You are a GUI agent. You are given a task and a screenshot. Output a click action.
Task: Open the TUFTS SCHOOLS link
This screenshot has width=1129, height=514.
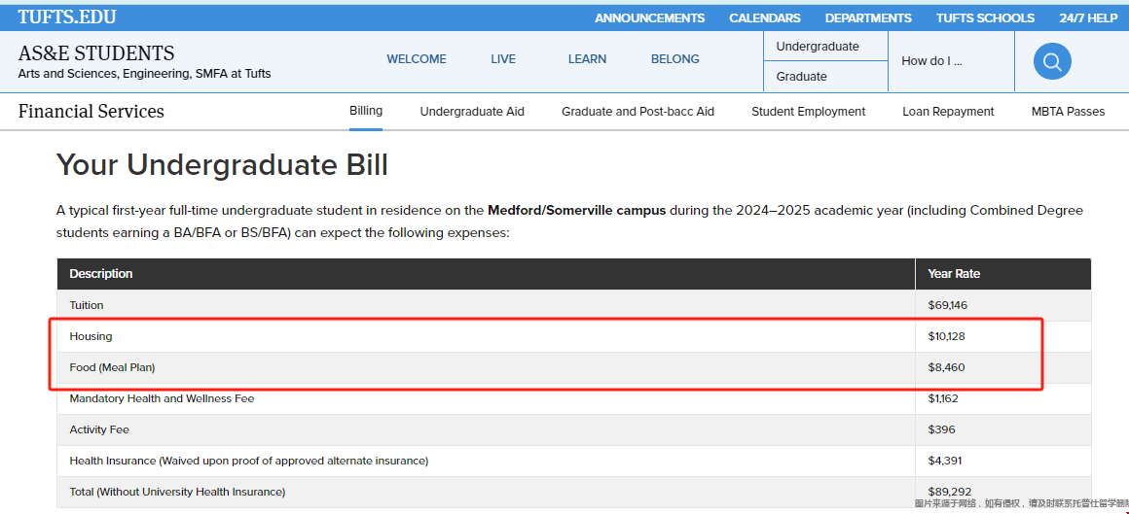coord(985,18)
